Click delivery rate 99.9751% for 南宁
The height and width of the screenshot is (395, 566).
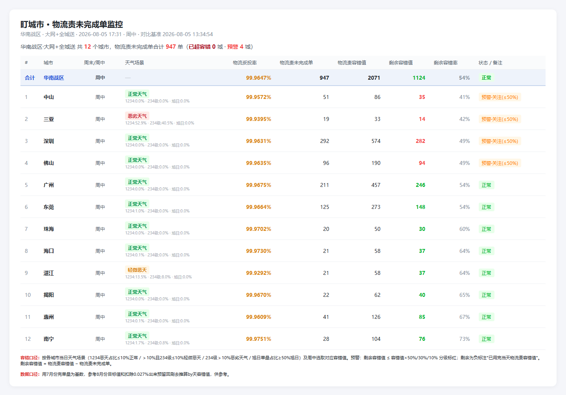[x=259, y=339]
